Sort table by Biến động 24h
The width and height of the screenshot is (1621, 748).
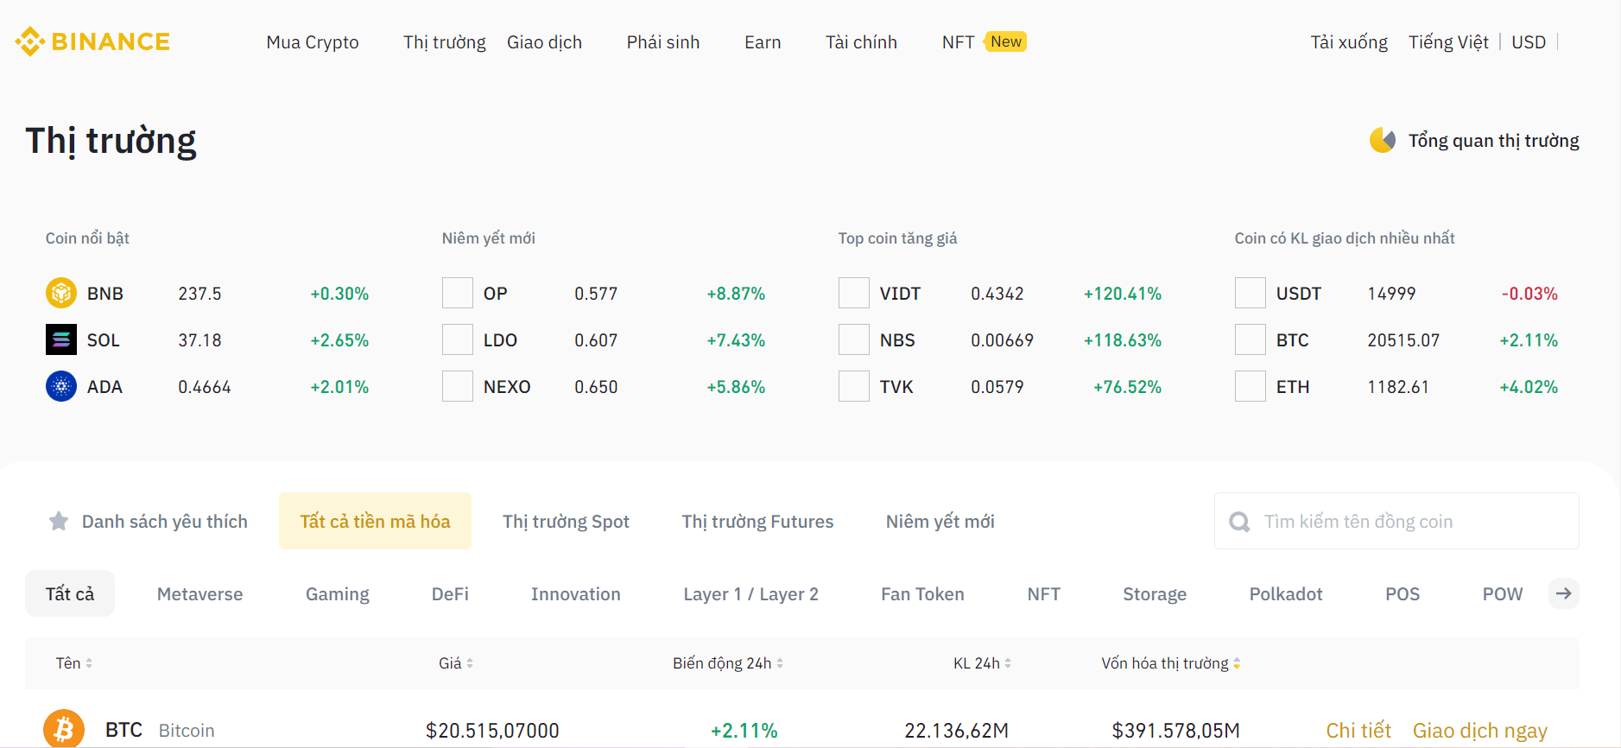pos(728,663)
